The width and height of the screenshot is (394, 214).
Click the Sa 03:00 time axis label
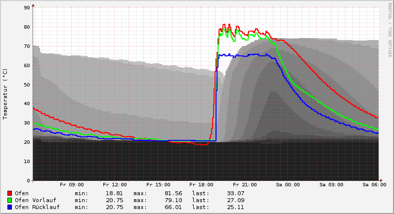pos(331,185)
